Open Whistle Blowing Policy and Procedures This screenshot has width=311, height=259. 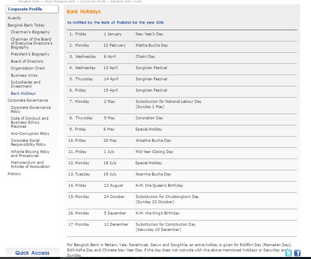tap(30, 154)
